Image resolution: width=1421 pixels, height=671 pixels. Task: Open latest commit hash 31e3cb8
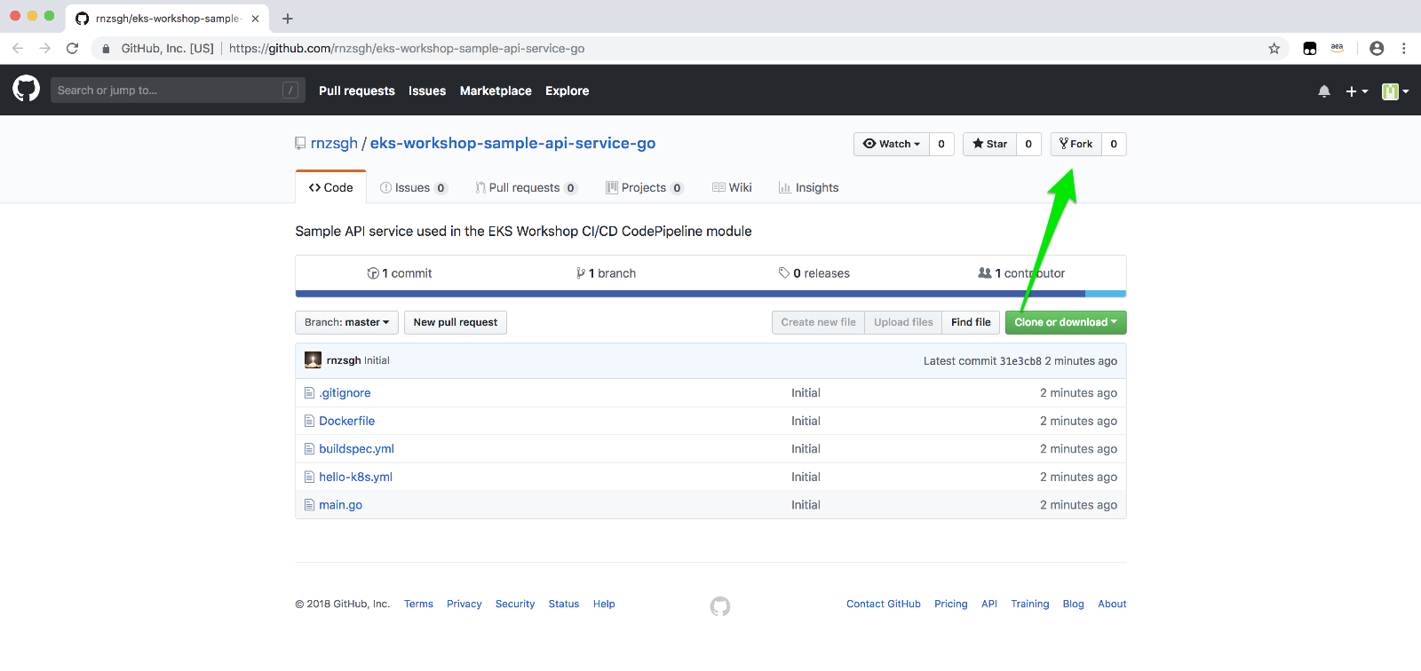1020,361
